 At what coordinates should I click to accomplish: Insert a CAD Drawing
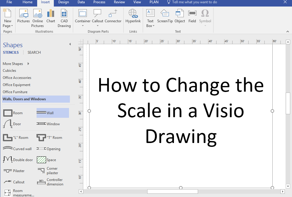[64, 16]
